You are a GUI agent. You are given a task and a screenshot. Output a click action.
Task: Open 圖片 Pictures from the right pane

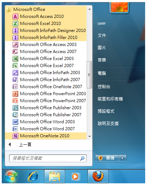102,48
